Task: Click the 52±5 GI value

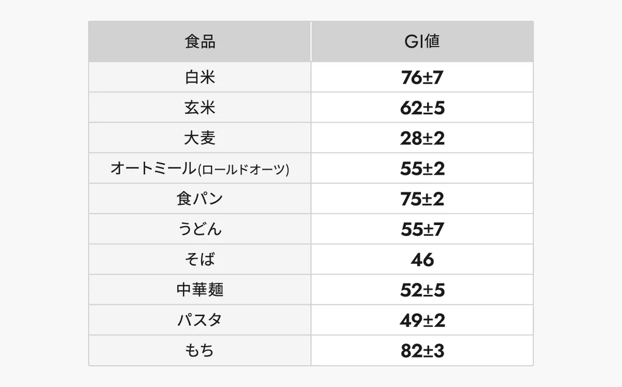Action: pyautogui.click(x=422, y=290)
